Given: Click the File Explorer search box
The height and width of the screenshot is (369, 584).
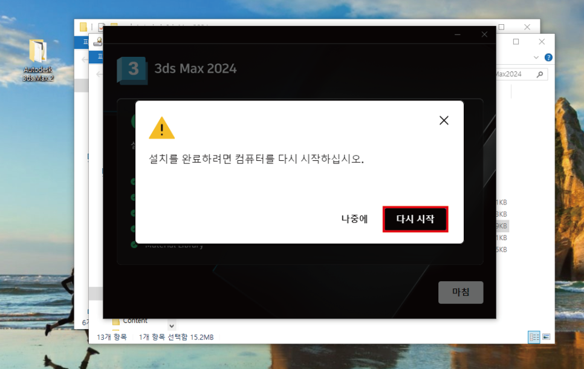Looking at the screenshot, I should pyautogui.click(x=521, y=74).
